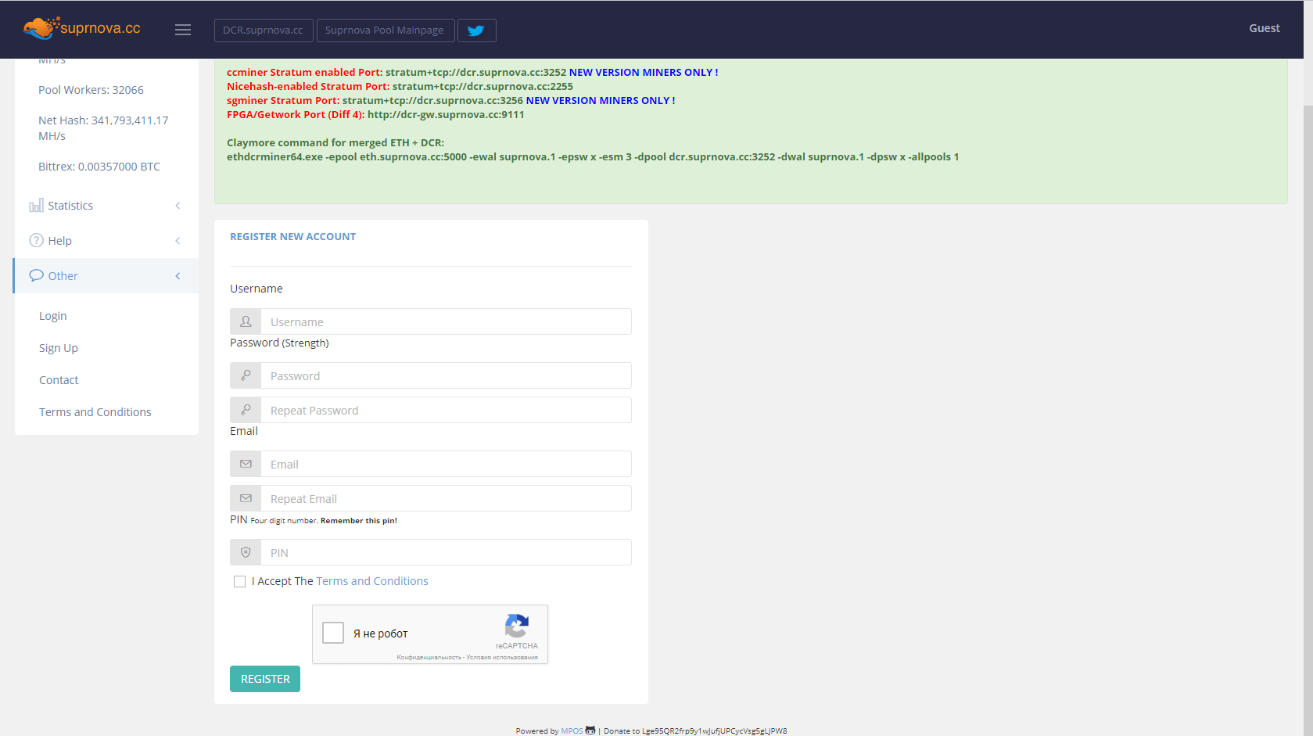This screenshot has height=736, width=1313.
Task: Open Login in the sidebar
Action: 53,316
